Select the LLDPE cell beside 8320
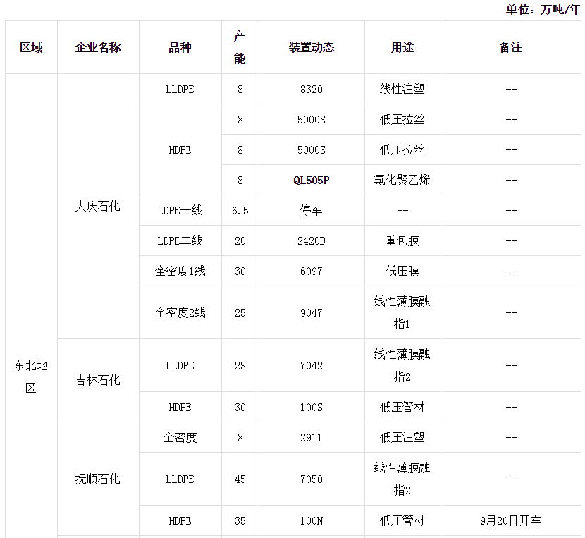 click(180, 90)
